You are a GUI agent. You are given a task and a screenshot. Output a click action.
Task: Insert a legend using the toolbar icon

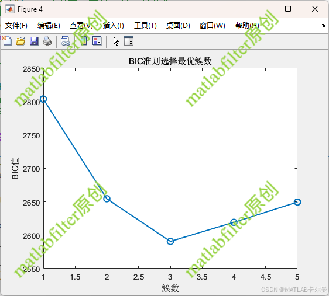(x=97, y=41)
